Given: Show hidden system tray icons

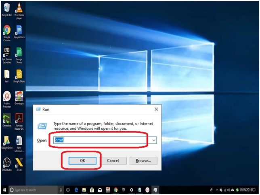Looking at the screenshot, I should (217, 190).
